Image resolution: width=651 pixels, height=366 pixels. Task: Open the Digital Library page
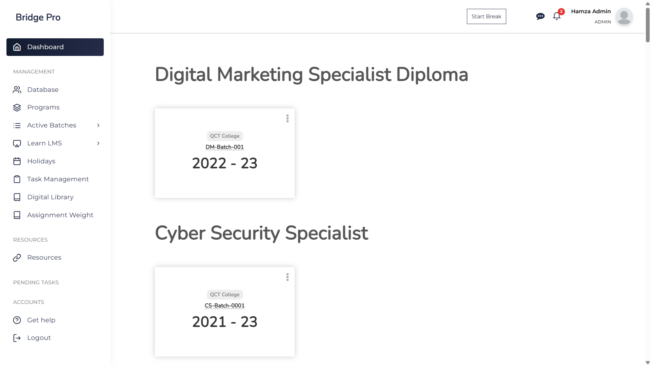(50, 197)
